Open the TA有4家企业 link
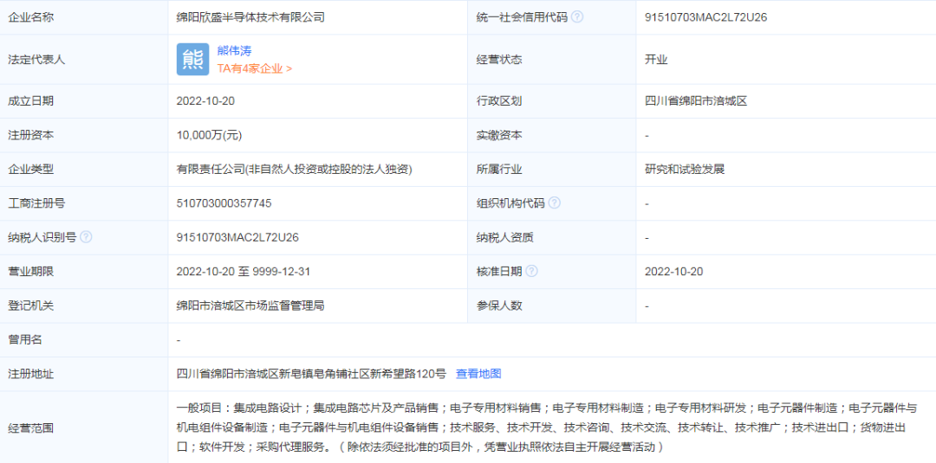936x463 pixels. click(x=254, y=68)
